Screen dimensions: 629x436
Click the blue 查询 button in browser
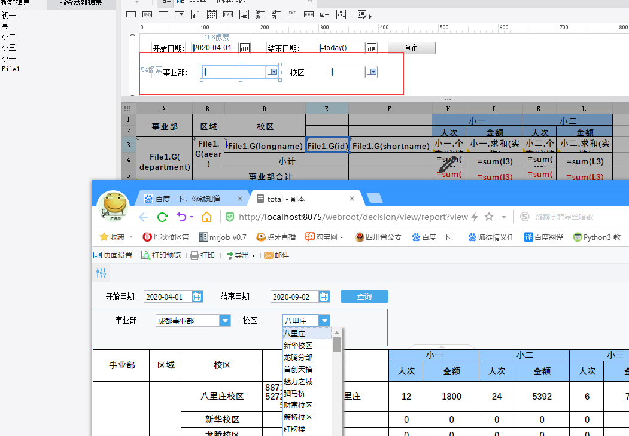coord(364,296)
